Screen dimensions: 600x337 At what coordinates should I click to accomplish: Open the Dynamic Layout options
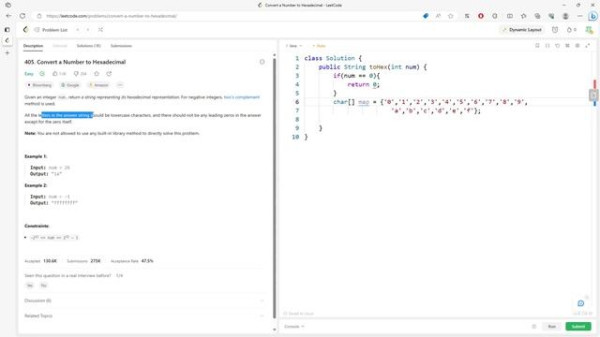(522, 30)
